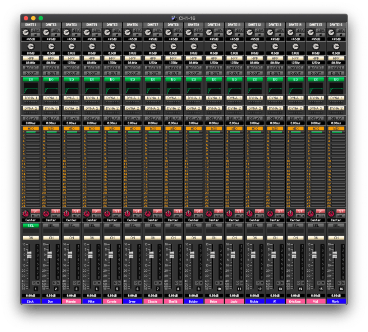Click the Richie channel name label
Viewport: 368px width, 332px height.
(255, 301)
